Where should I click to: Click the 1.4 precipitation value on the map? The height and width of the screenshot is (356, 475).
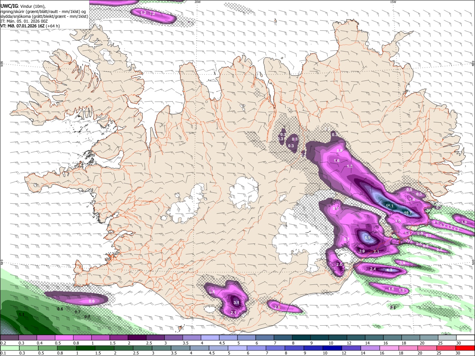(x=412, y=200)
